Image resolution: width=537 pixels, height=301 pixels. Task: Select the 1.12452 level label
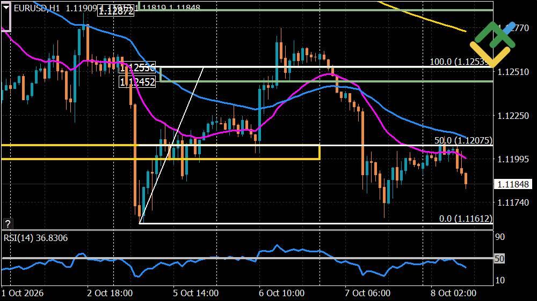137,82
